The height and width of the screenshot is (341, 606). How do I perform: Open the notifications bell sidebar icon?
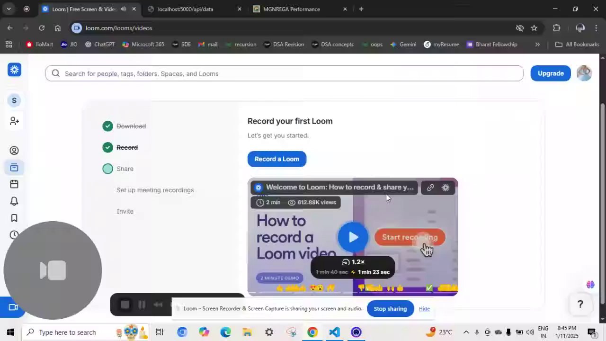[x=14, y=201]
